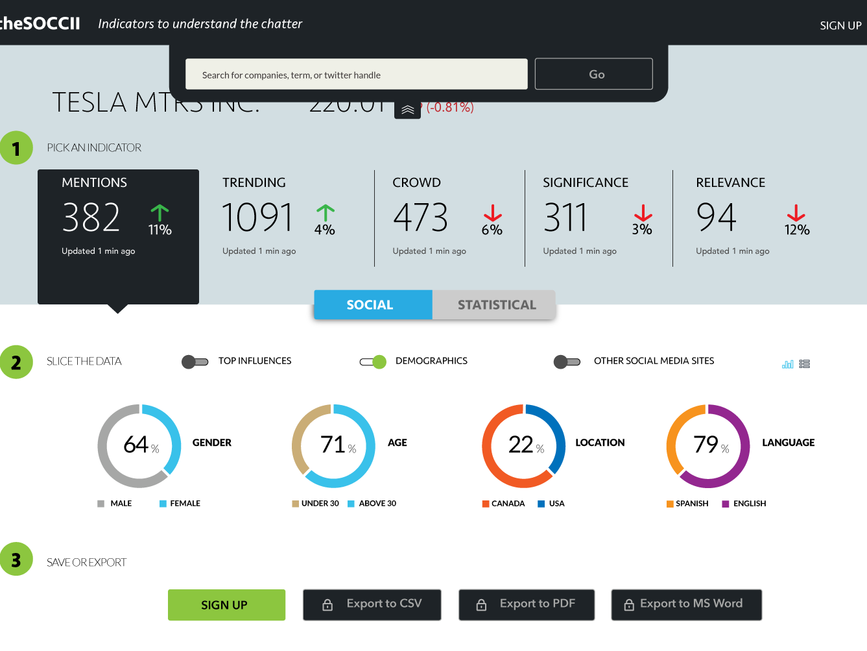867x651 pixels.
Task: Click the lock icon on Export to MS Word
Action: [x=629, y=605]
